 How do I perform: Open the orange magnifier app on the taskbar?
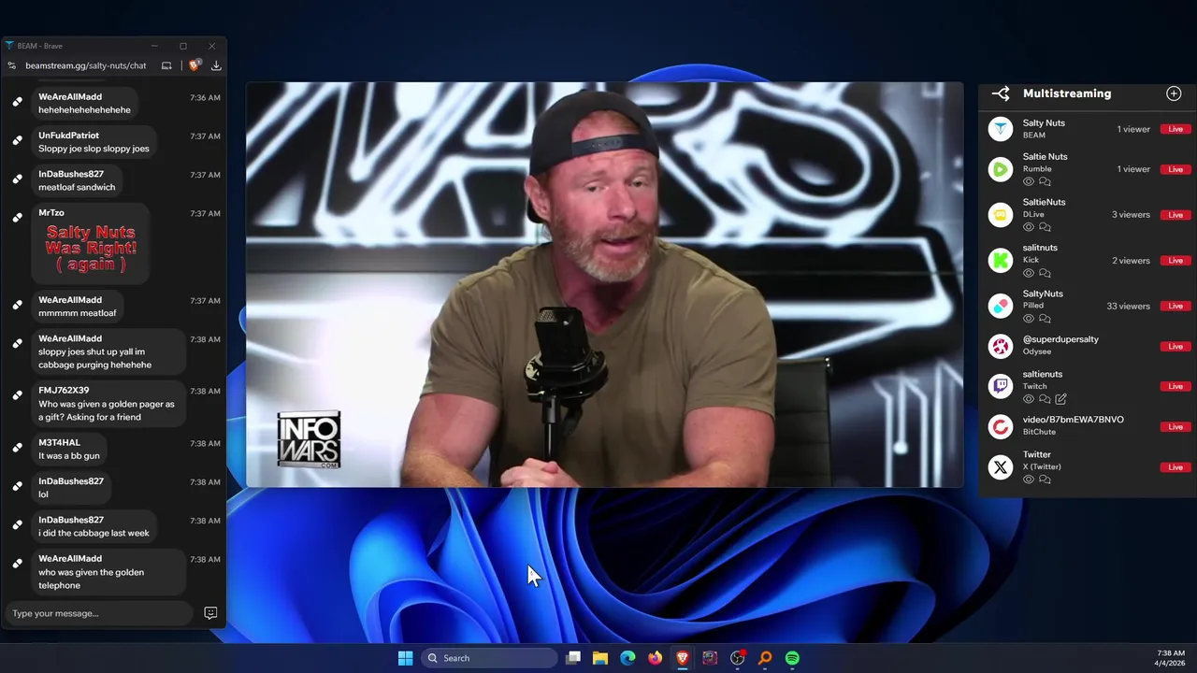[x=765, y=658]
